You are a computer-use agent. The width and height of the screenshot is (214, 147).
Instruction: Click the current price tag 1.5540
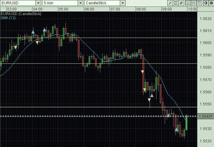[x=206, y=117]
